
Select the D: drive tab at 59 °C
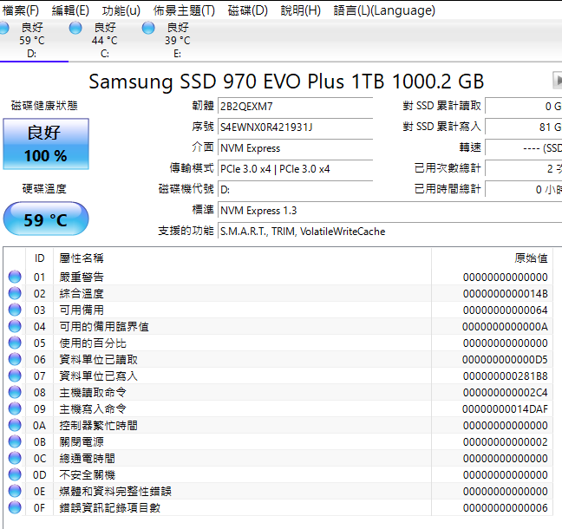(32, 40)
